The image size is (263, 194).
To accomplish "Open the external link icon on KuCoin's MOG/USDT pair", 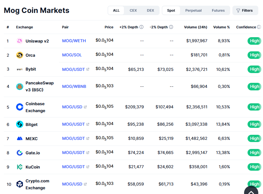I will point(88,167).
